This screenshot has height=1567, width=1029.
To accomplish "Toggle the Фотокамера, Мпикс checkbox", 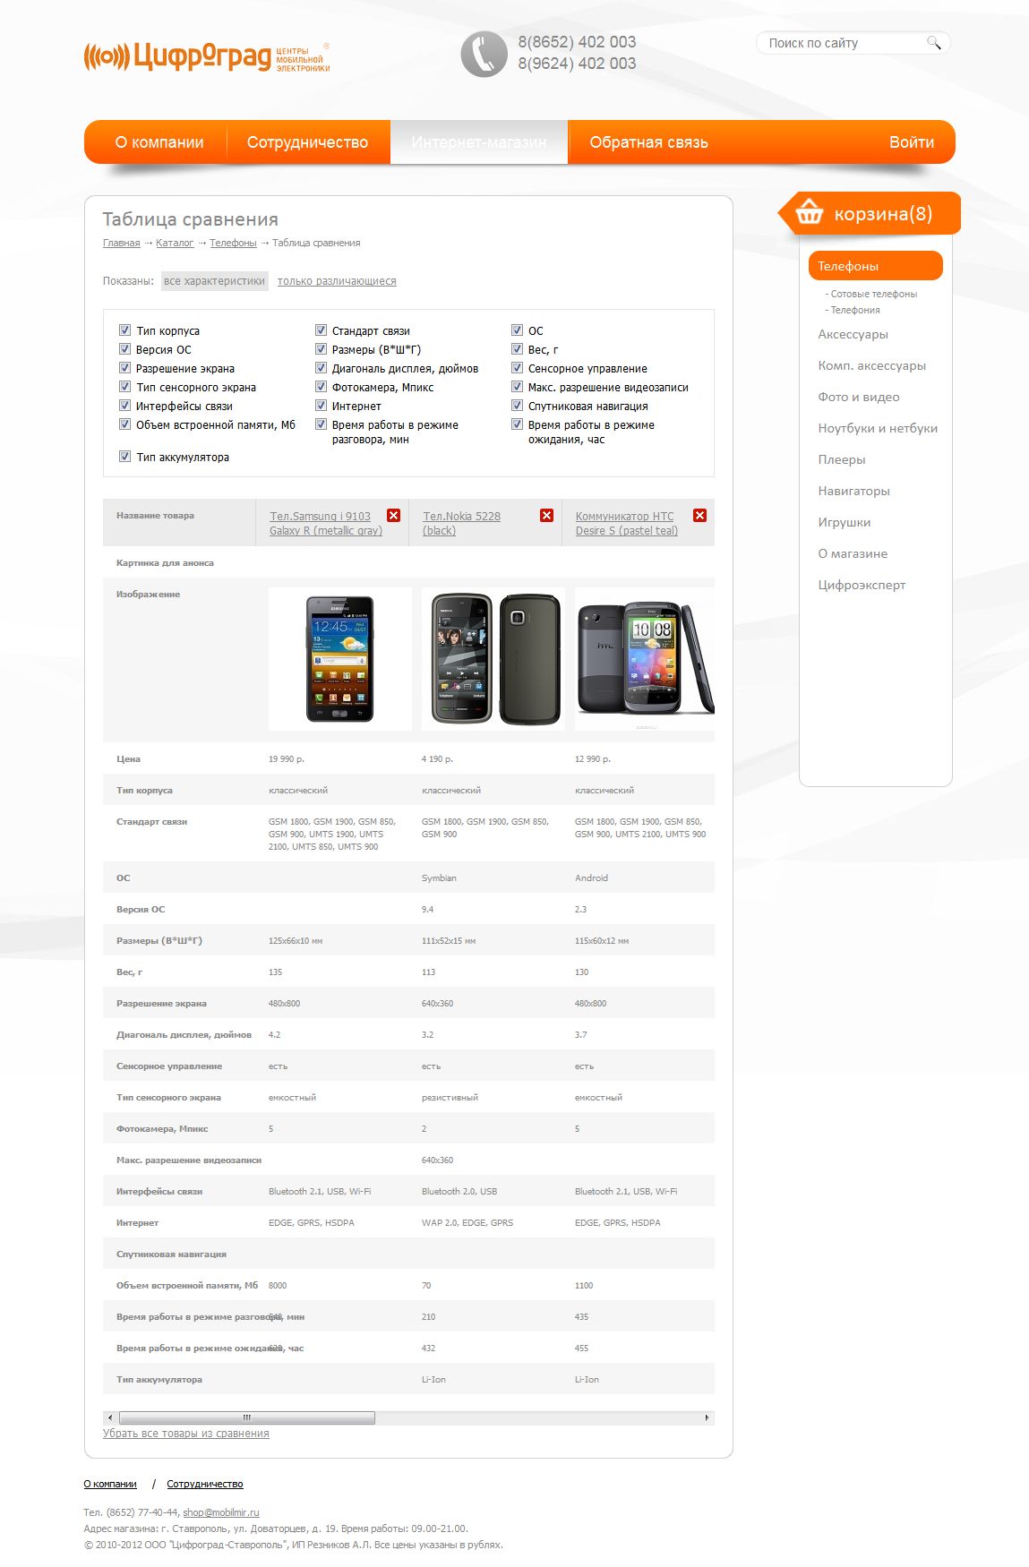I will 321,387.
